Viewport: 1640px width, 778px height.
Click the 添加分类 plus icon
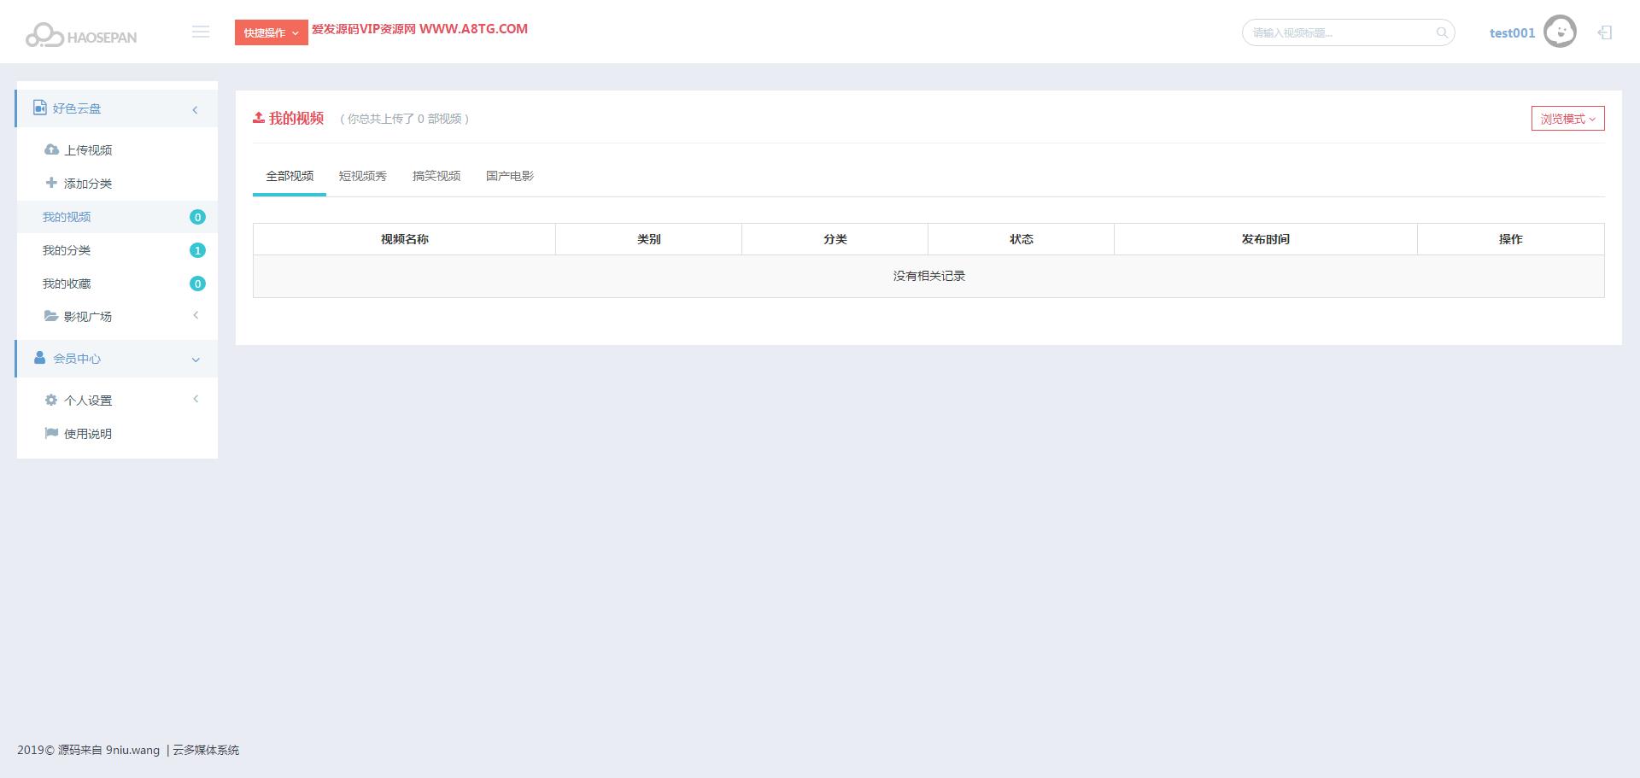pos(51,183)
